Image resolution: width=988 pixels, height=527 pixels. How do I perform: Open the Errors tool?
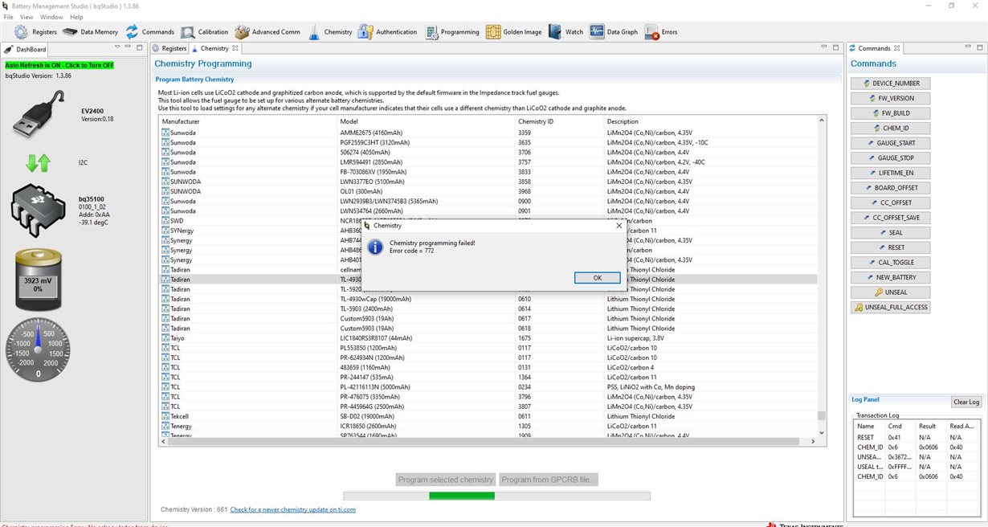click(661, 32)
